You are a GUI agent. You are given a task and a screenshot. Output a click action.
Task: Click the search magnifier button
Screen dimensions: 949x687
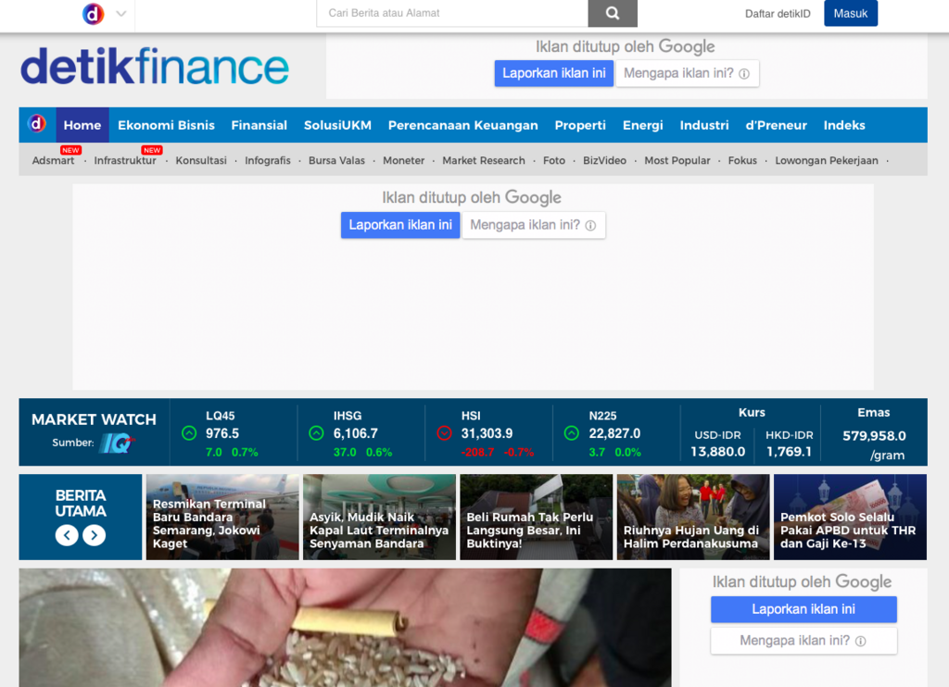pos(613,13)
